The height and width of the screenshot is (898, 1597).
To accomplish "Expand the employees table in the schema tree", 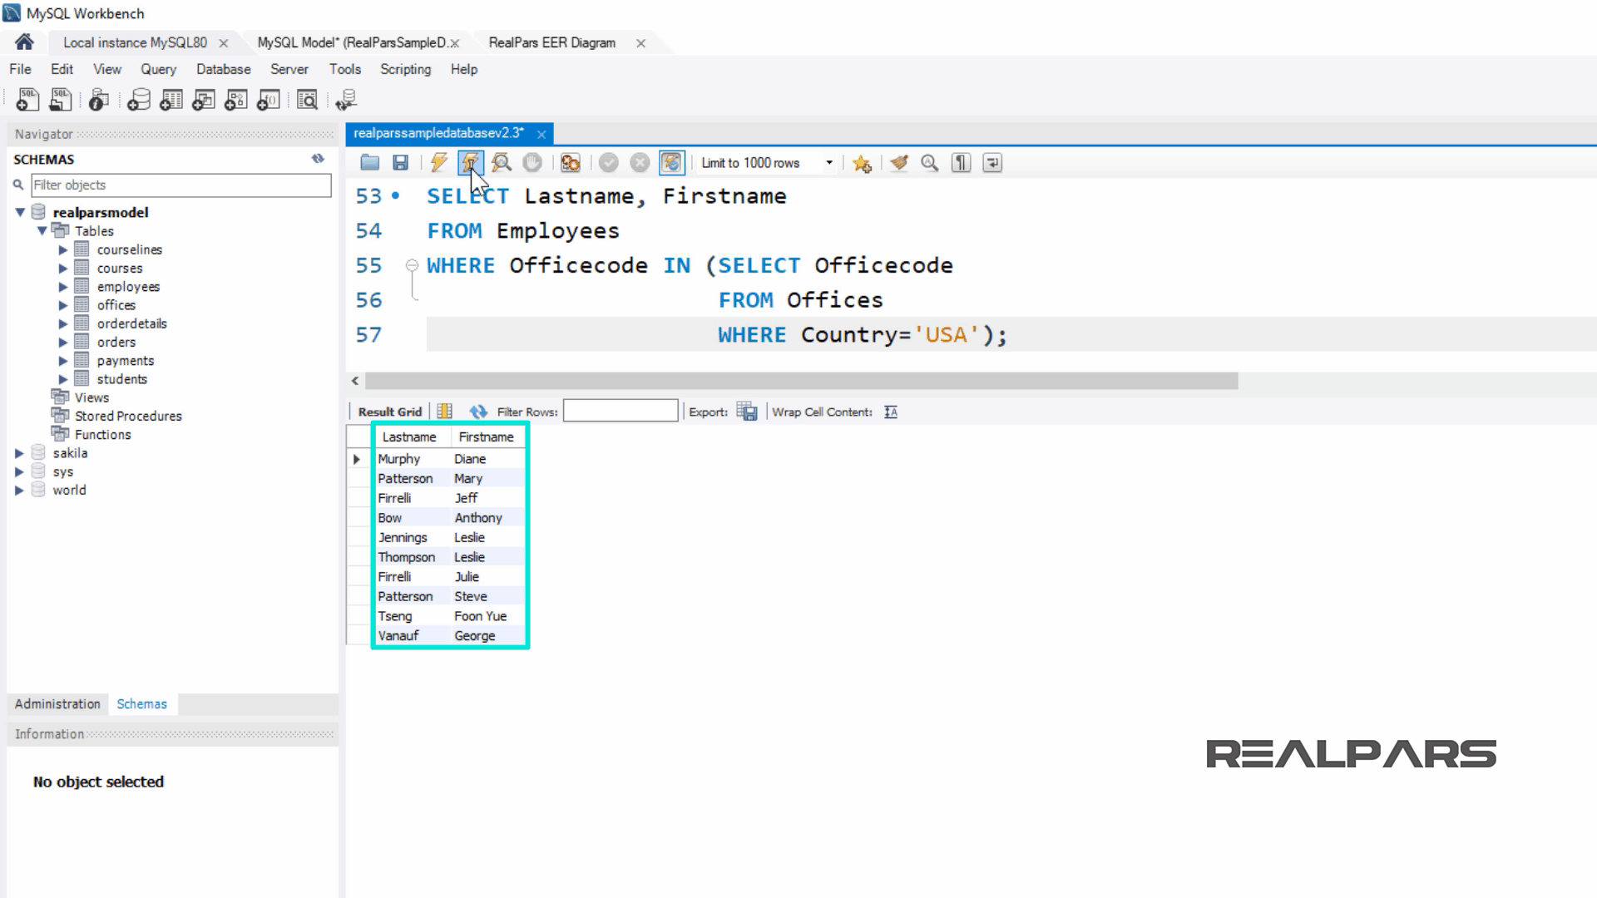I will 64,286.
